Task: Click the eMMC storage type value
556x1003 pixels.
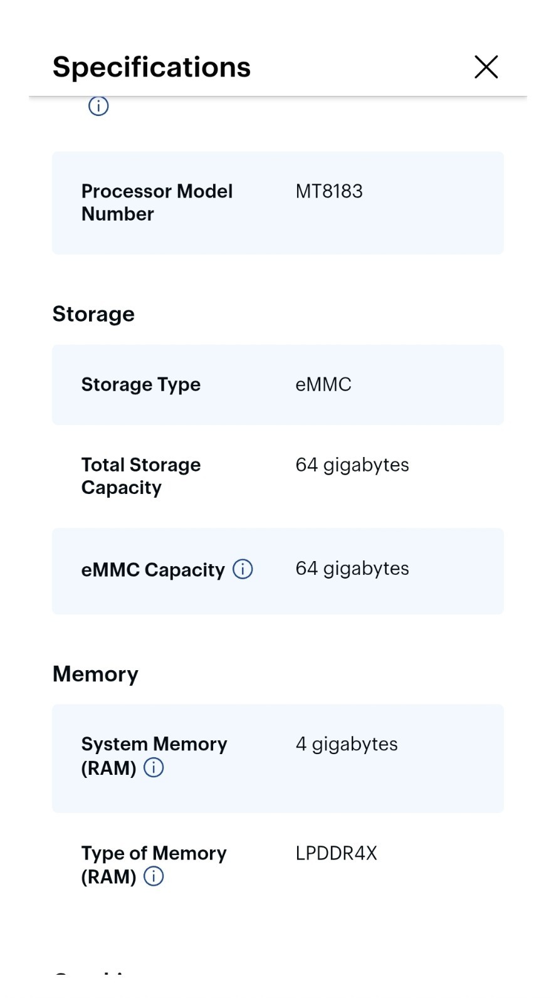Action: click(323, 384)
